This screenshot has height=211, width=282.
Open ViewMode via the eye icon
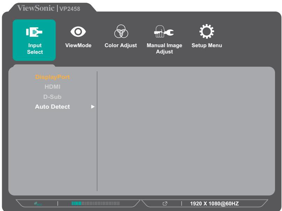click(x=78, y=31)
